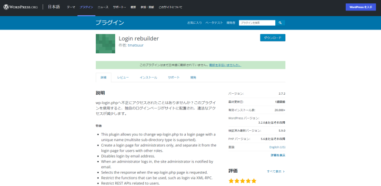Select the 詳細 tab

103,78
